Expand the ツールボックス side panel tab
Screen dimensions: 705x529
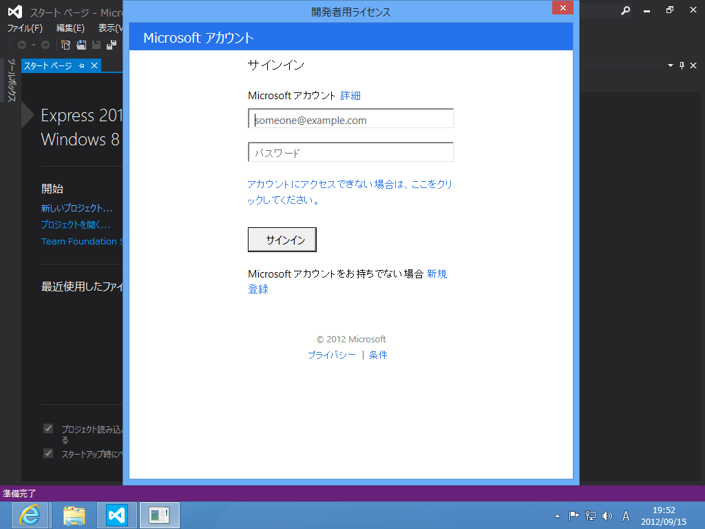point(11,80)
